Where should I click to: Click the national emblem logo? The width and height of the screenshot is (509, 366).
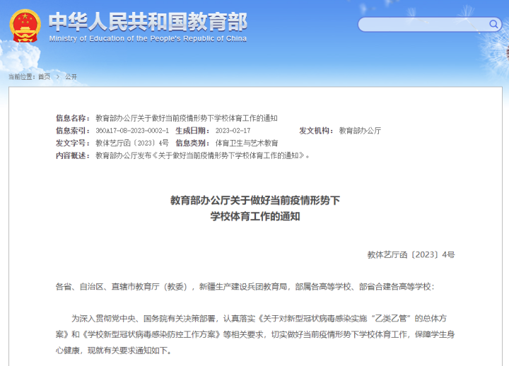click(x=25, y=25)
